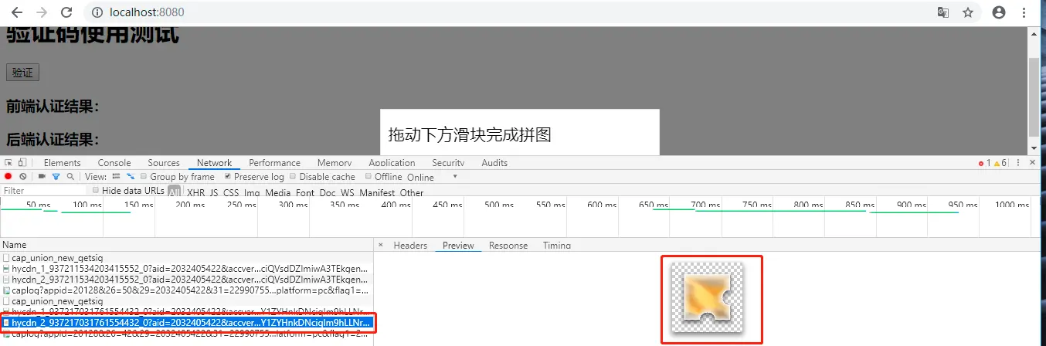The height and width of the screenshot is (346, 1046).
Task: Open the Chrome profile avatar
Action: point(999,12)
